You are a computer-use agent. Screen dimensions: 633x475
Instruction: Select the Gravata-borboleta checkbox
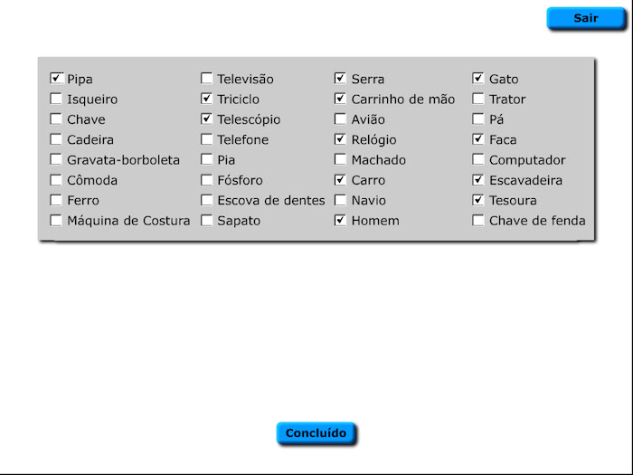tap(56, 159)
